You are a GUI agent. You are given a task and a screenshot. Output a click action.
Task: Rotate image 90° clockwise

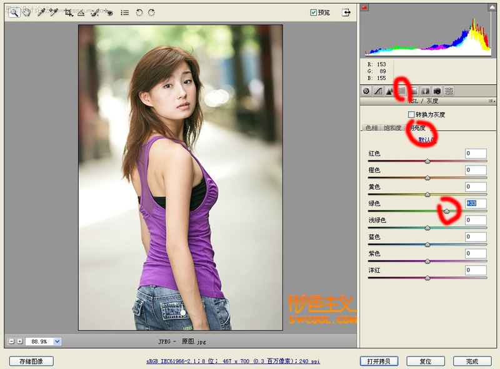(151, 12)
